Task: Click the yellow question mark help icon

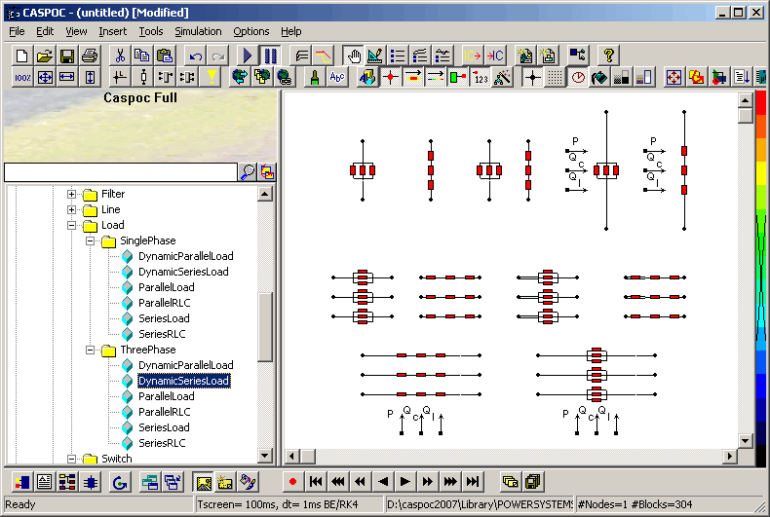Action: [x=608, y=56]
